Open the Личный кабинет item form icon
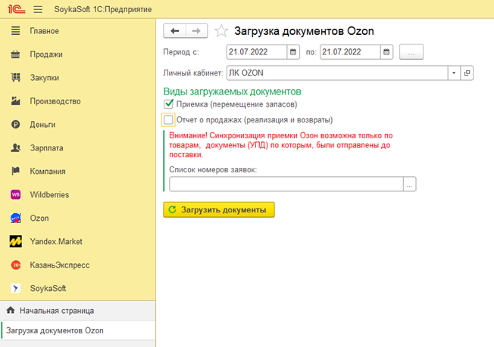 point(467,73)
